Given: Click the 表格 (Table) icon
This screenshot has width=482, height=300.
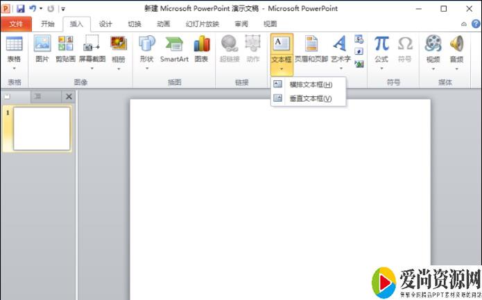Looking at the screenshot, I should [14, 45].
